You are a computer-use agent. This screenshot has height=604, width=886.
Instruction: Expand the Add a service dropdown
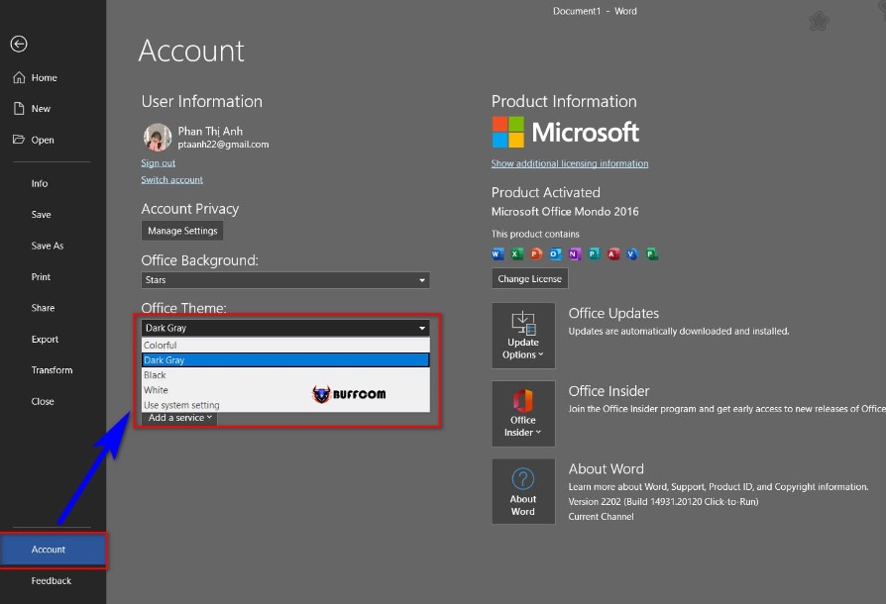pos(179,418)
